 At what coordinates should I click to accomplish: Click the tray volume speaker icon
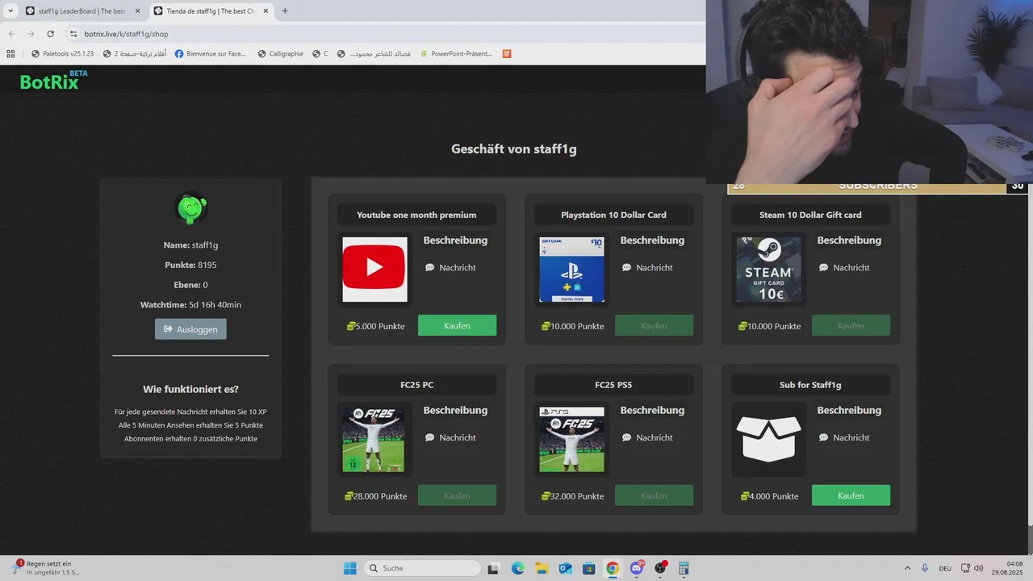(978, 568)
